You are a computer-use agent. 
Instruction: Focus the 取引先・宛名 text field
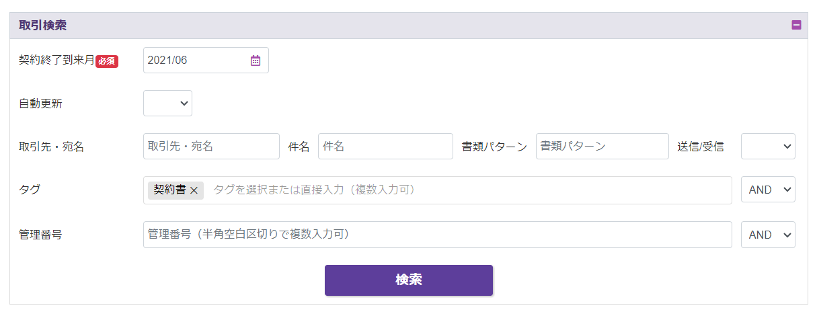coord(211,147)
